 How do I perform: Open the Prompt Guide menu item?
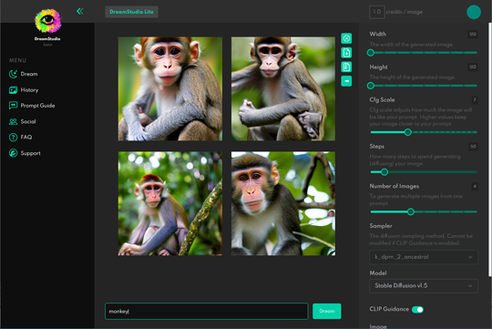(x=37, y=106)
